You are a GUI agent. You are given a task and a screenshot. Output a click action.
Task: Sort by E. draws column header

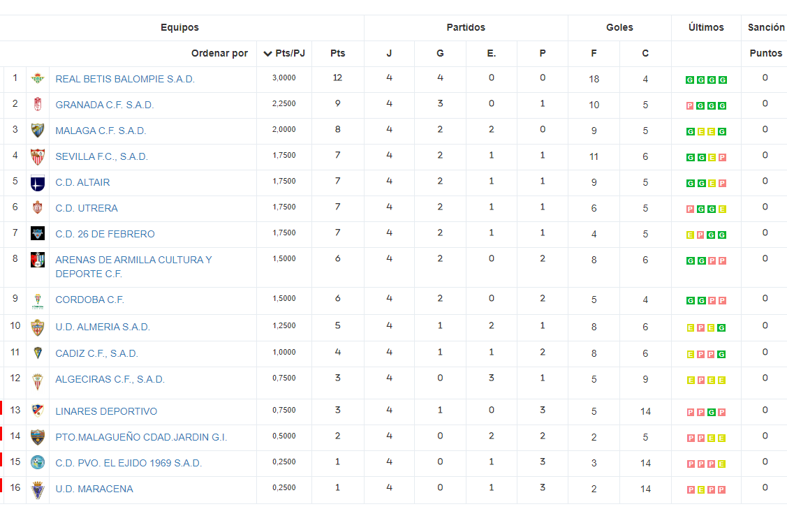492,53
